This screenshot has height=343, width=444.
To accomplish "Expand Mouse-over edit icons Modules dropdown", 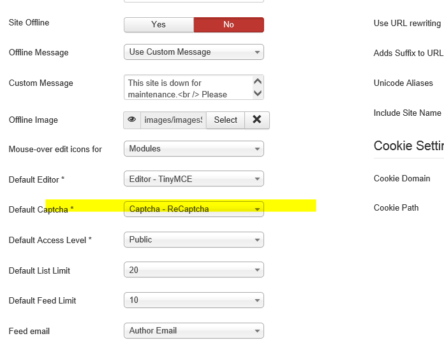I will (x=193, y=149).
